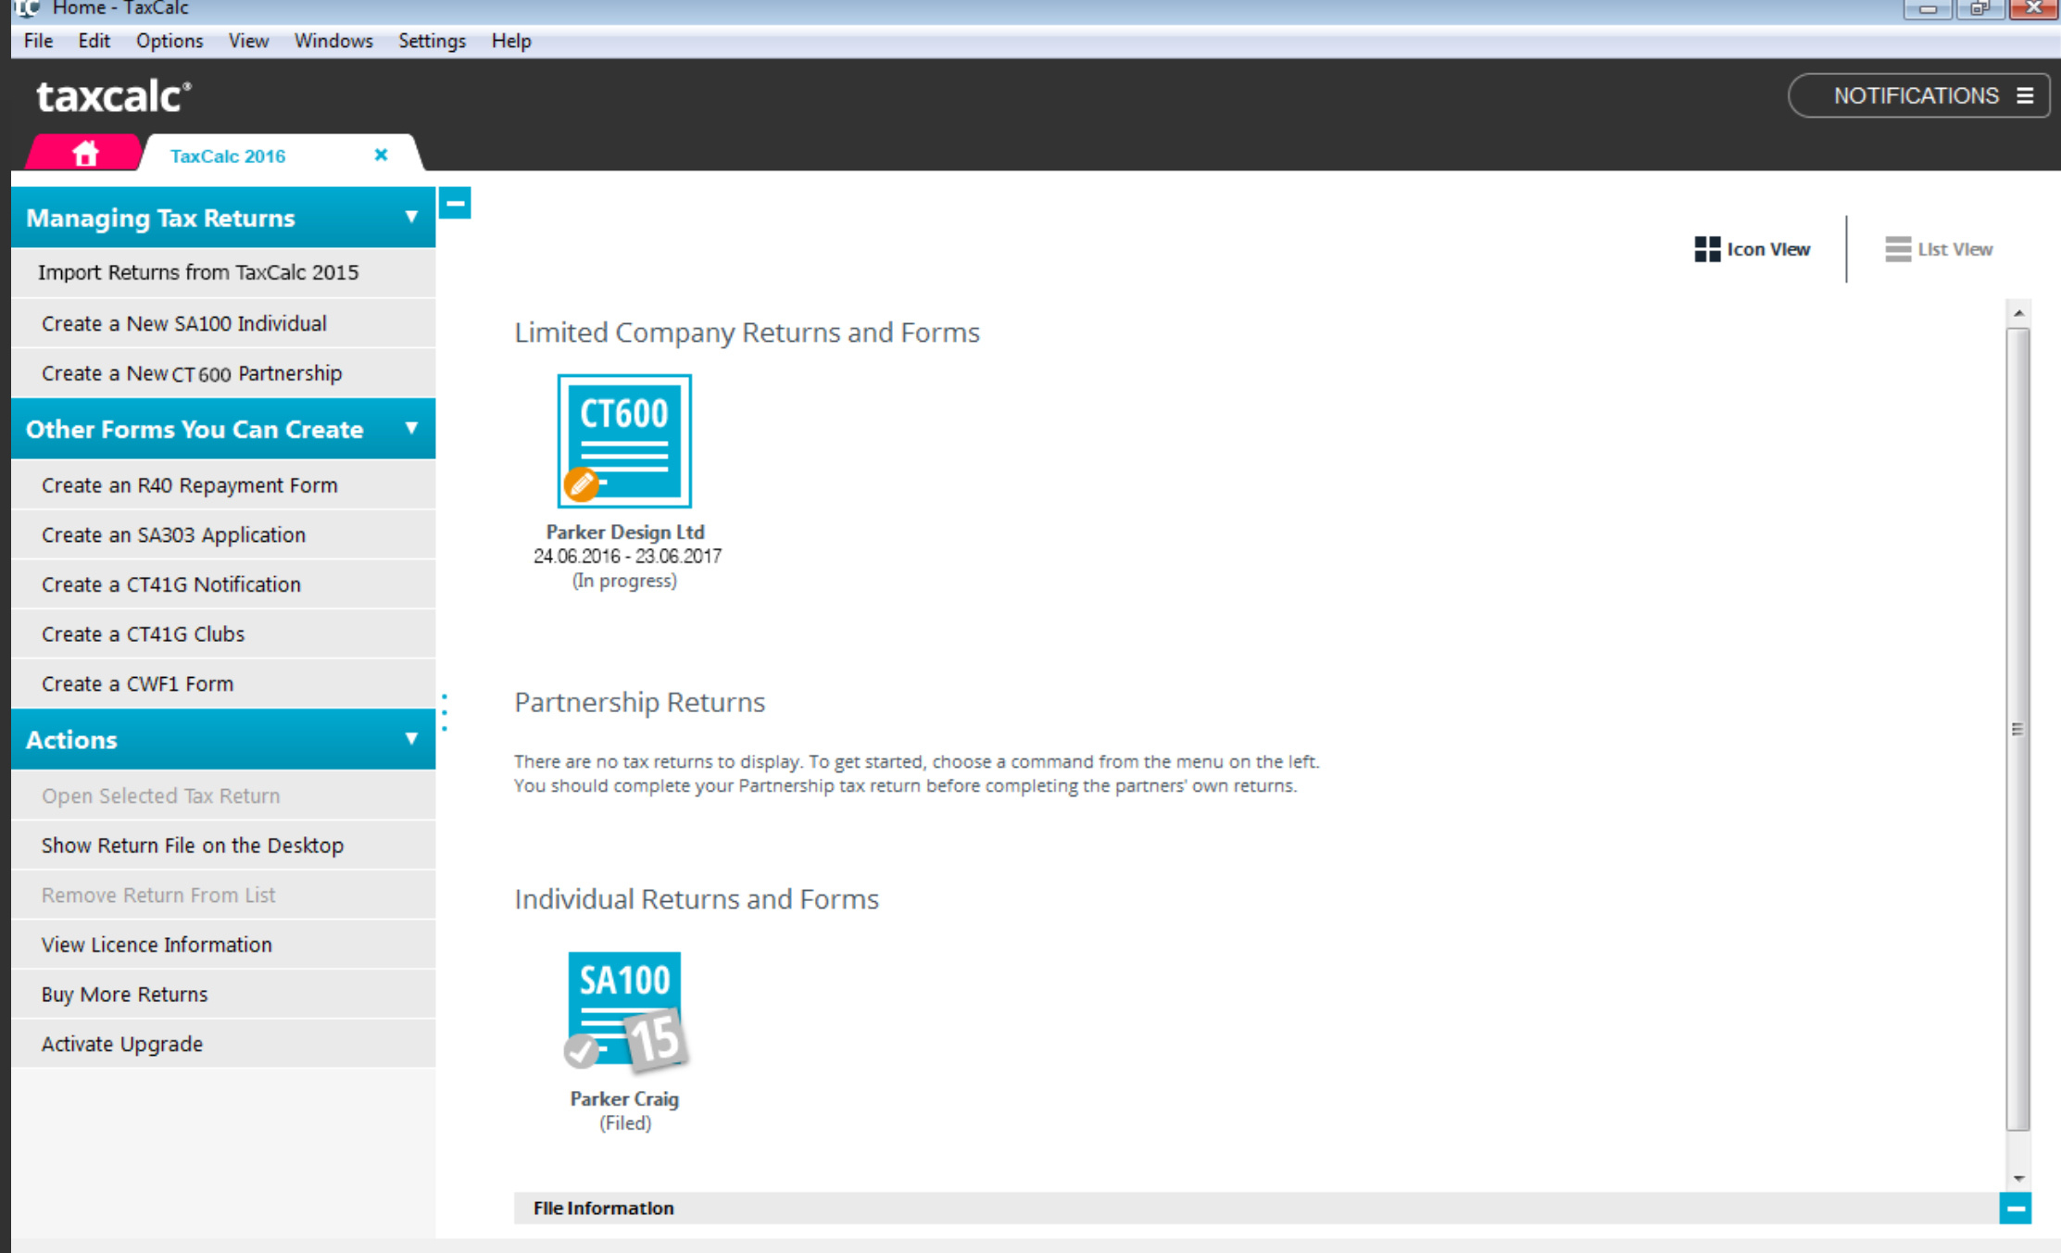The height and width of the screenshot is (1253, 2061).
Task: Click the Individual Returns and Forms heading
Action: pos(697,899)
